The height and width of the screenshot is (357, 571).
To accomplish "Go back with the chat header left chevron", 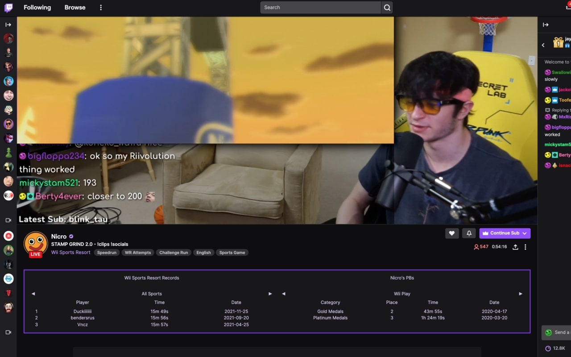I will point(543,45).
